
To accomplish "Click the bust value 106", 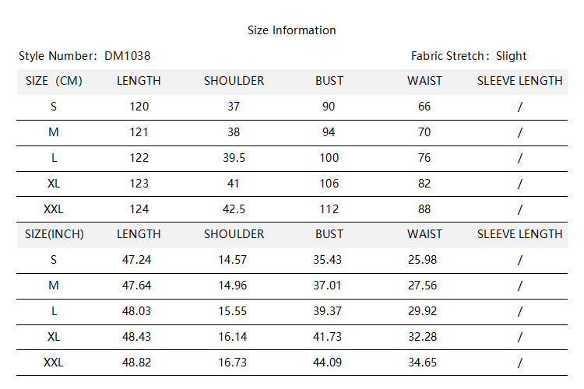I will (x=329, y=184).
